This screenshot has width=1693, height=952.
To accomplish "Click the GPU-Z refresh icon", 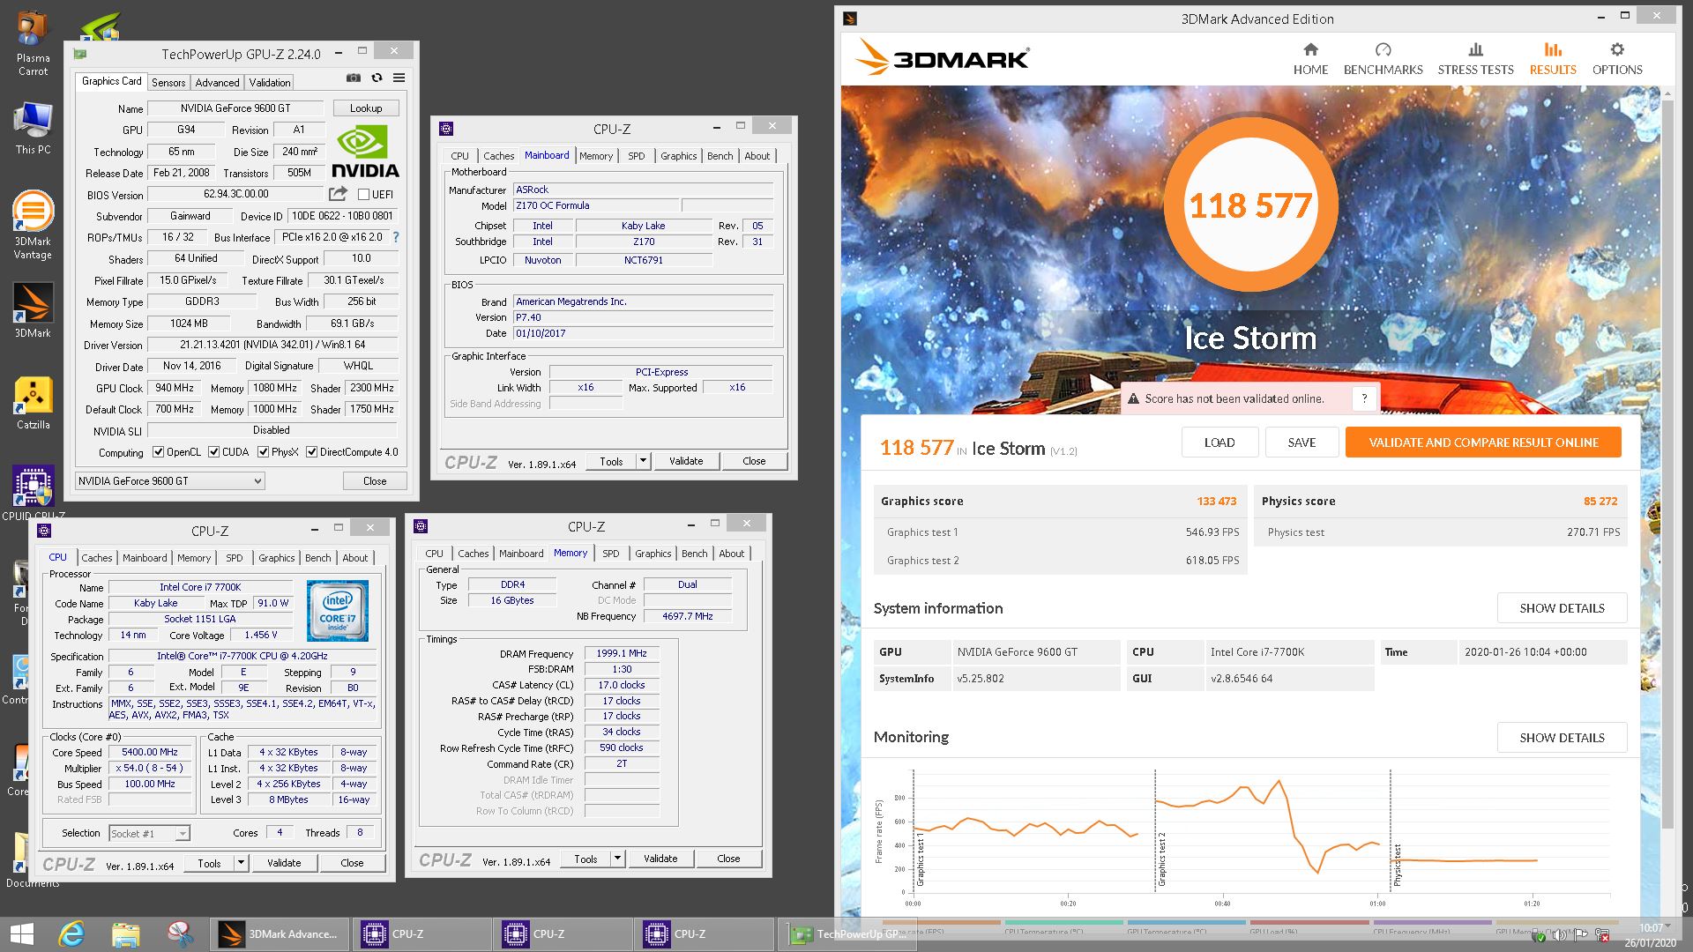I will pyautogui.click(x=377, y=78).
